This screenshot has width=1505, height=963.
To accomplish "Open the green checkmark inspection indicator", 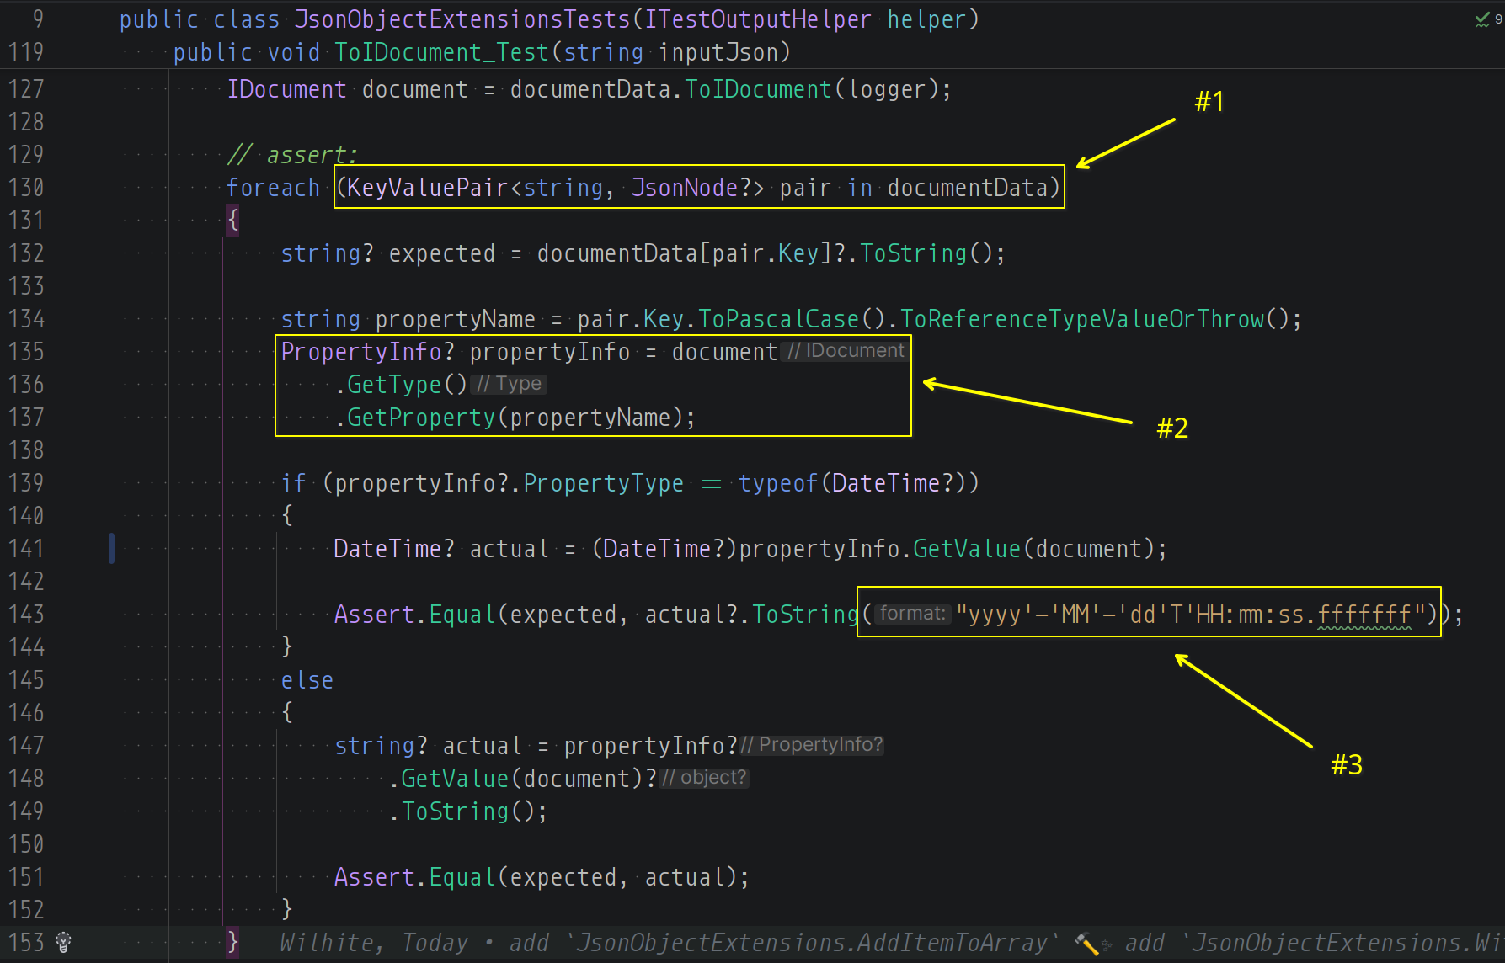I will click(1483, 19).
